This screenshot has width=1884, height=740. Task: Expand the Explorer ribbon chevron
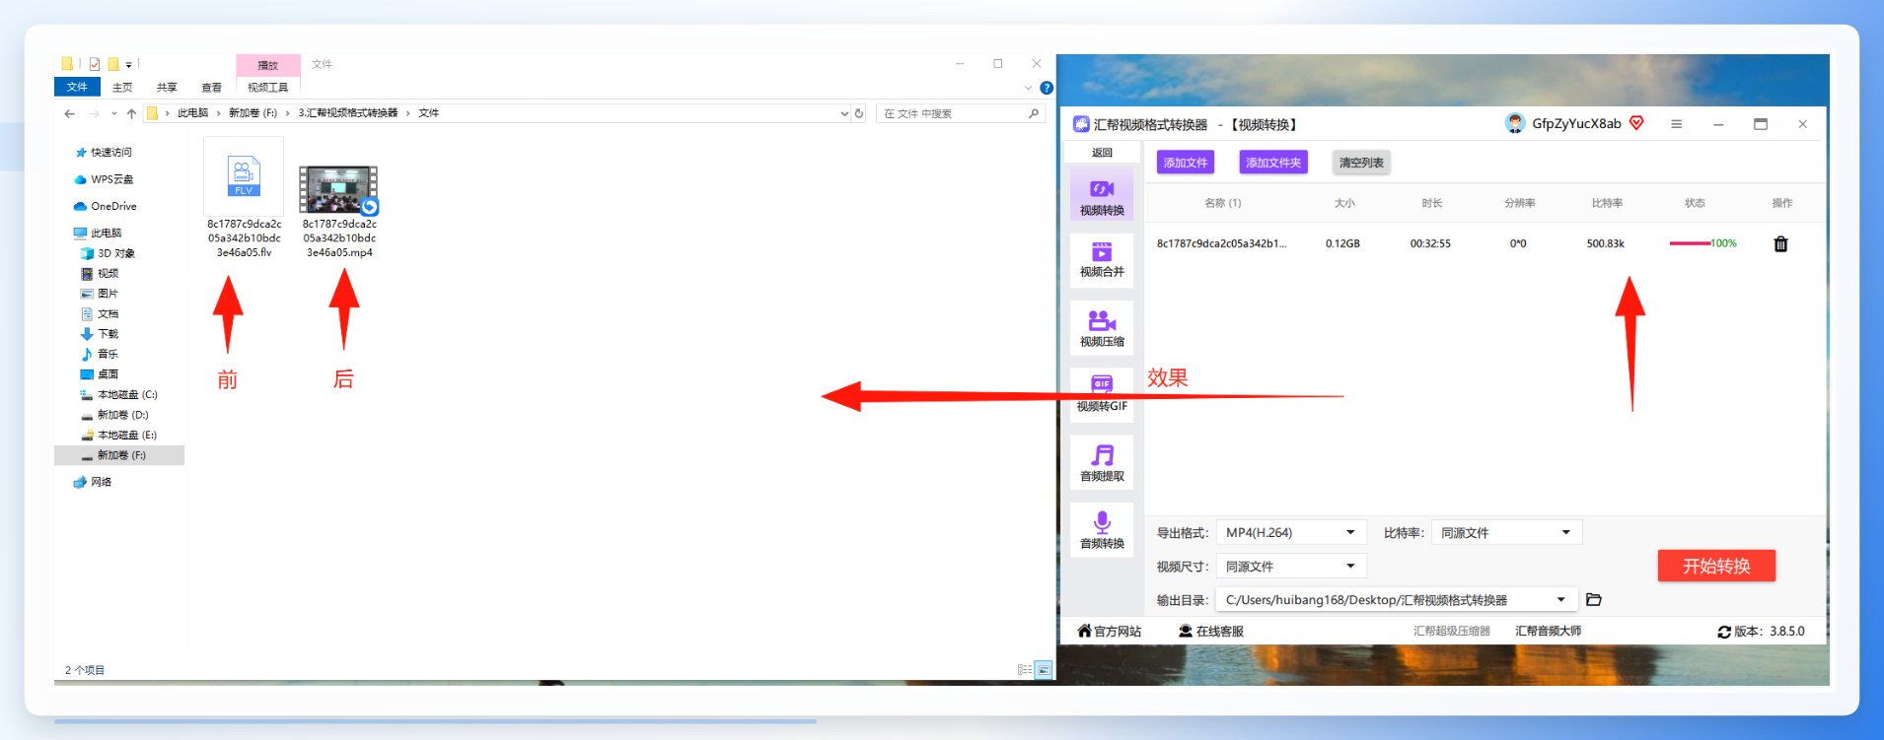tap(1028, 88)
